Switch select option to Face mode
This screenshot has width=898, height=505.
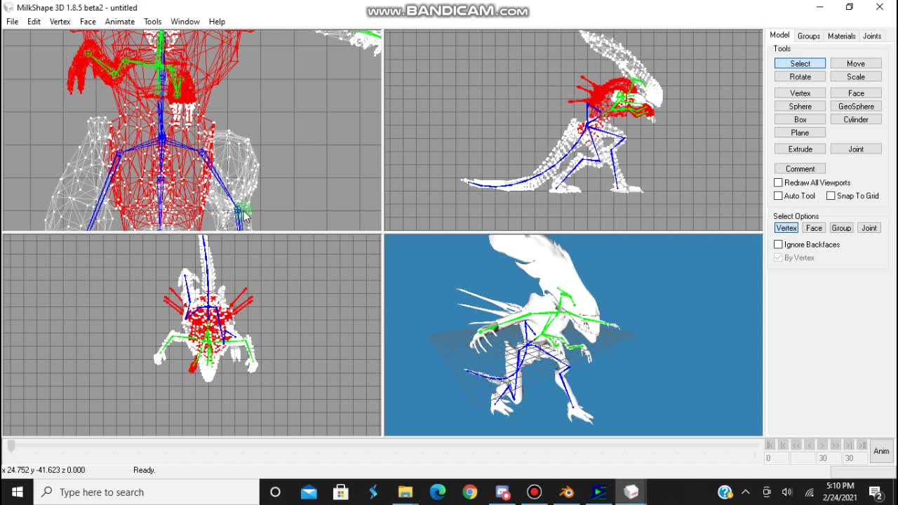pyautogui.click(x=813, y=228)
